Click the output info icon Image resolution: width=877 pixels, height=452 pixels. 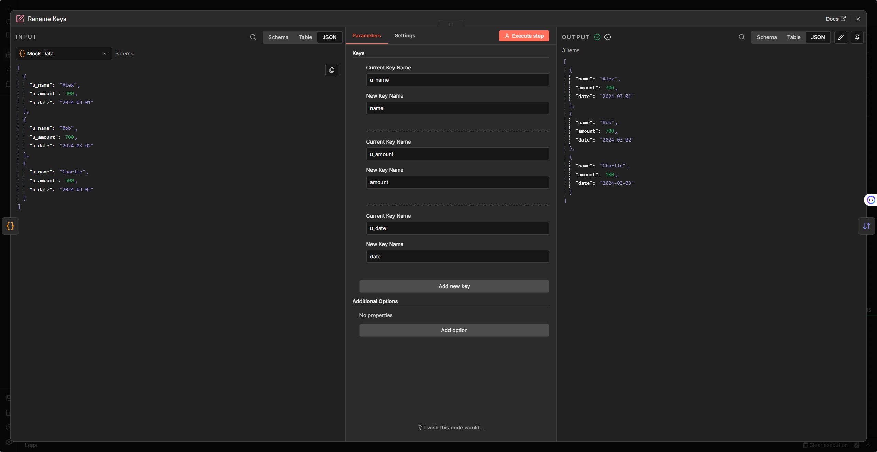point(608,37)
